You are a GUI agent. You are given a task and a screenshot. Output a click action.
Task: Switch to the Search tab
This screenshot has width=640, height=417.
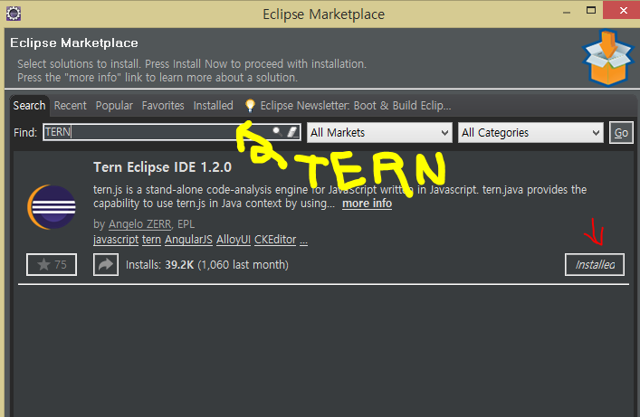(x=29, y=106)
